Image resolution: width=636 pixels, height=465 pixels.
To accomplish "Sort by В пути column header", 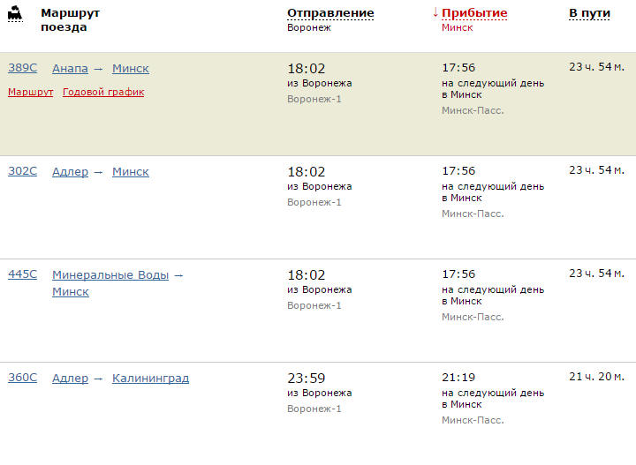I will pos(589,13).
